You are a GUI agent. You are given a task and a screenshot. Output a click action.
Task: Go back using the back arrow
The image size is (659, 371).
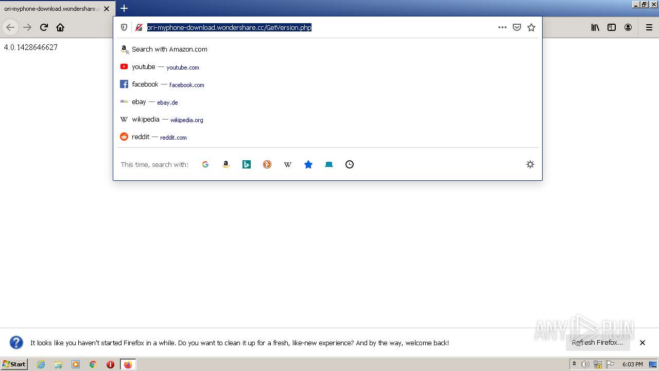coord(10,27)
